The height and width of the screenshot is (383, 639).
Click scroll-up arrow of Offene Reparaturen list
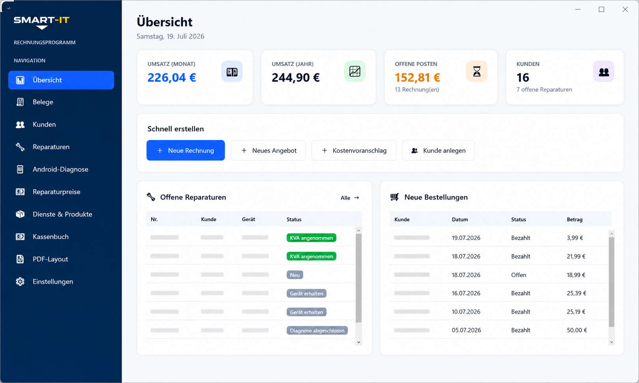(359, 230)
